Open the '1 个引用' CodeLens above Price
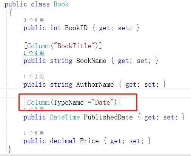This screenshot has height=156, width=191. pyautogui.click(x=34, y=133)
